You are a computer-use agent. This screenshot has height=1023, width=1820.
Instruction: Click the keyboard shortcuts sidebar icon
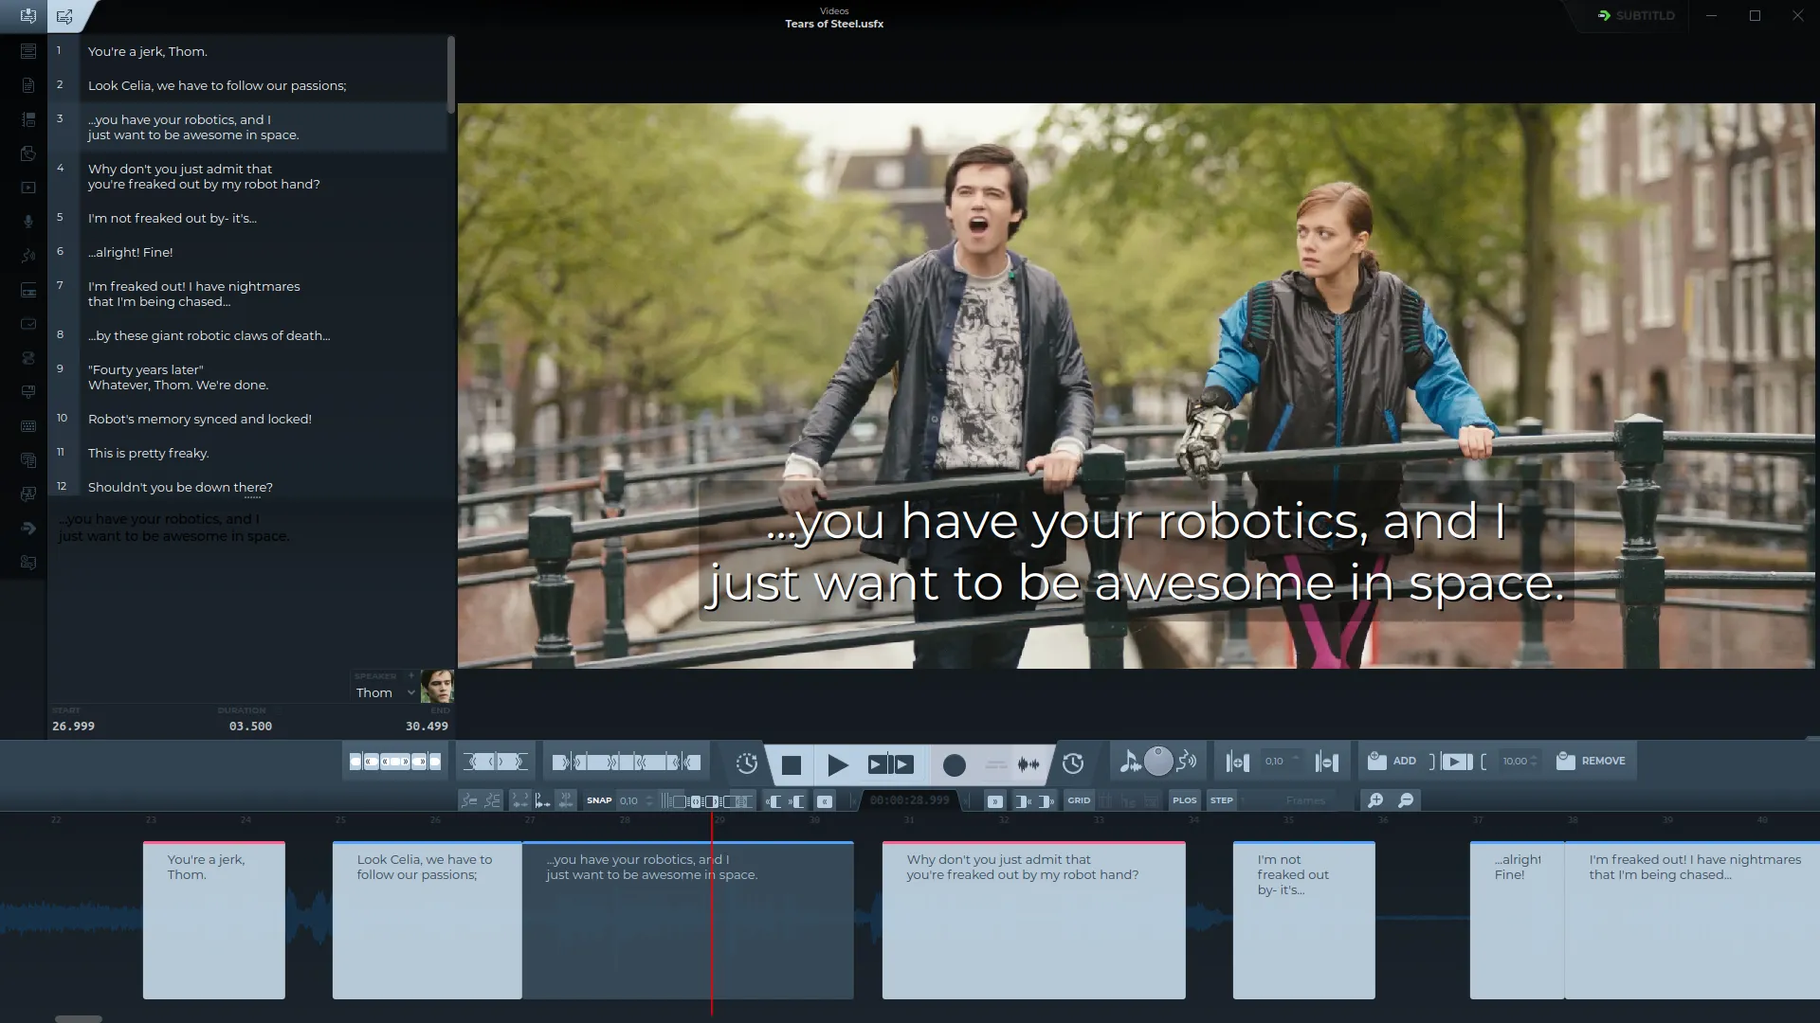coord(28,426)
